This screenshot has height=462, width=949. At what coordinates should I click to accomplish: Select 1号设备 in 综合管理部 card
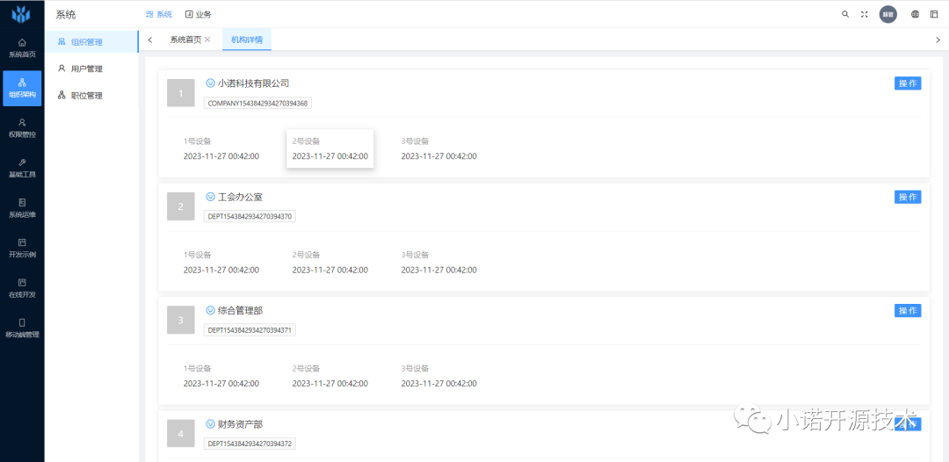coord(221,376)
